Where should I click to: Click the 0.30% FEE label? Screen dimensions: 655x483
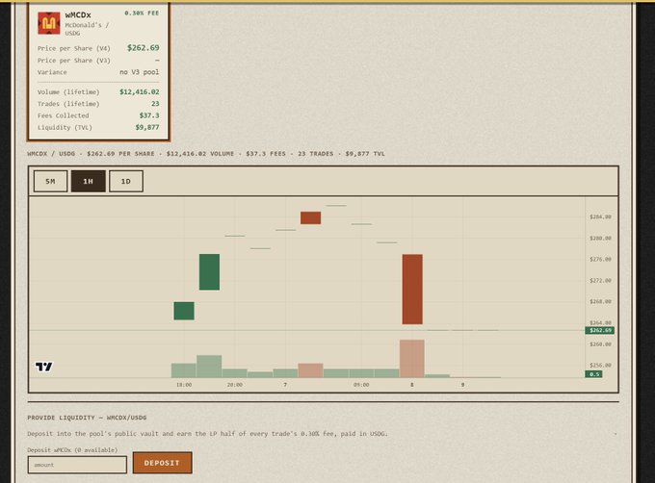click(142, 13)
